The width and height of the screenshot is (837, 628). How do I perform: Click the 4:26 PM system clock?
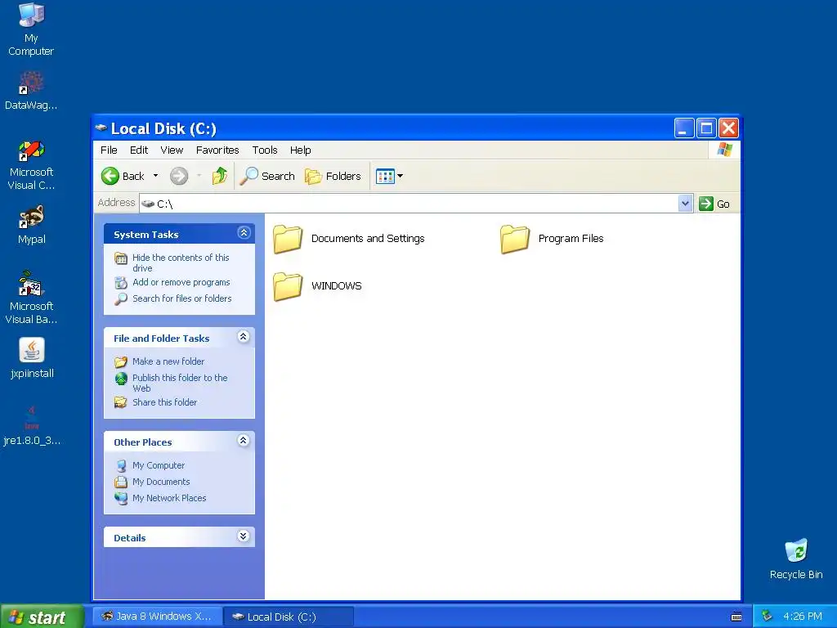coord(803,617)
